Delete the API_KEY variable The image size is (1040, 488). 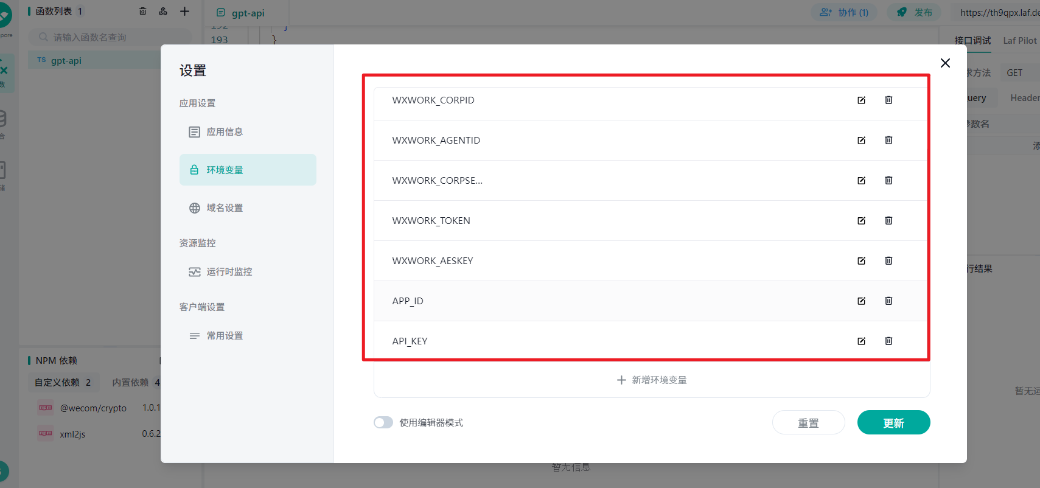(888, 341)
